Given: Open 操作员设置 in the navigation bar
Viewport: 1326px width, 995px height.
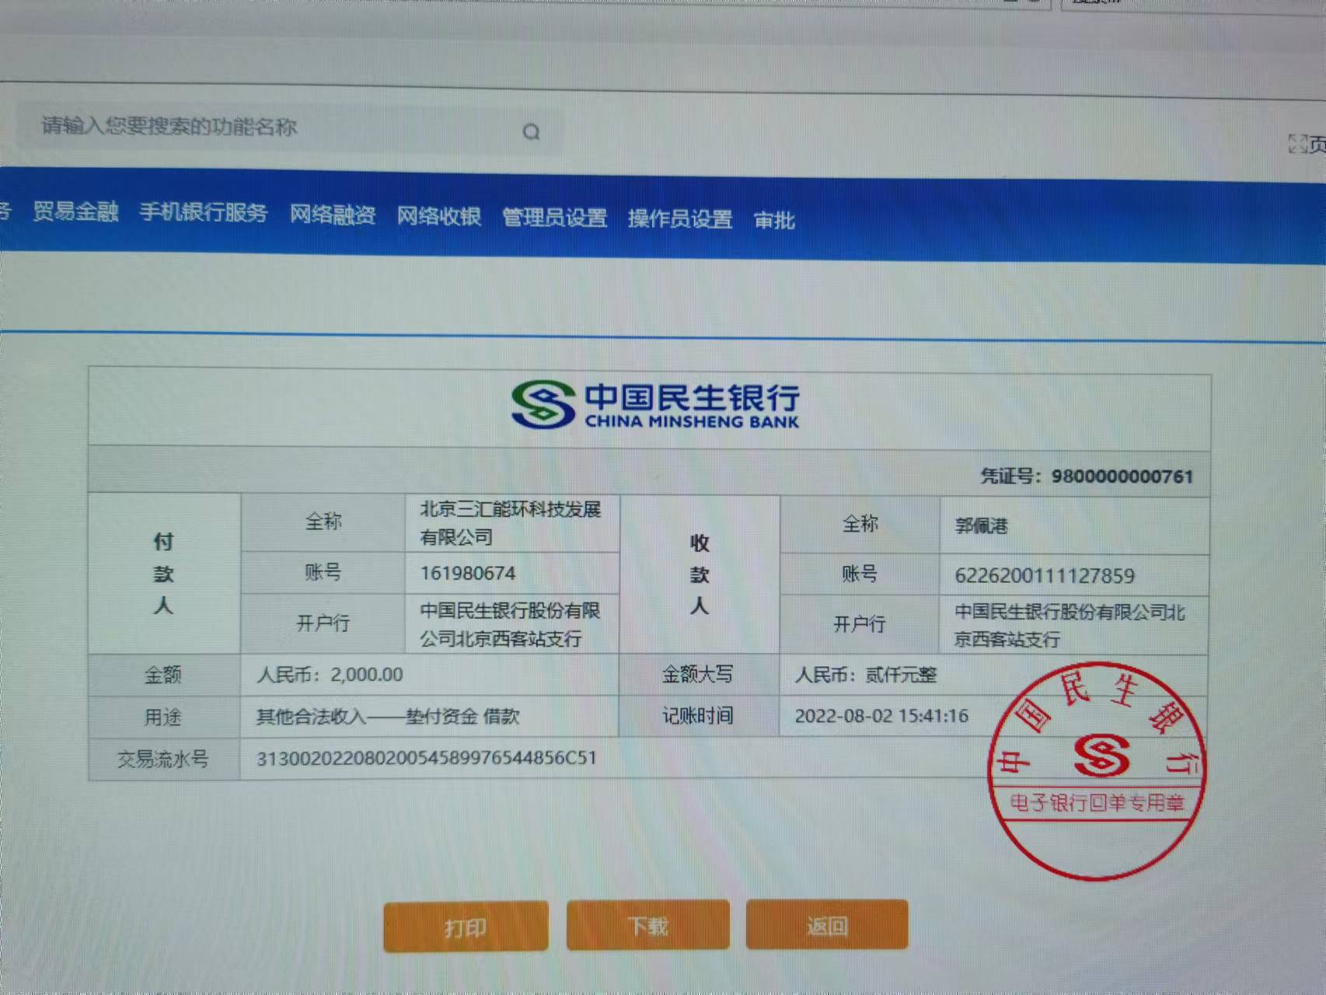Looking at the screenshot, I should pos(680,219).
